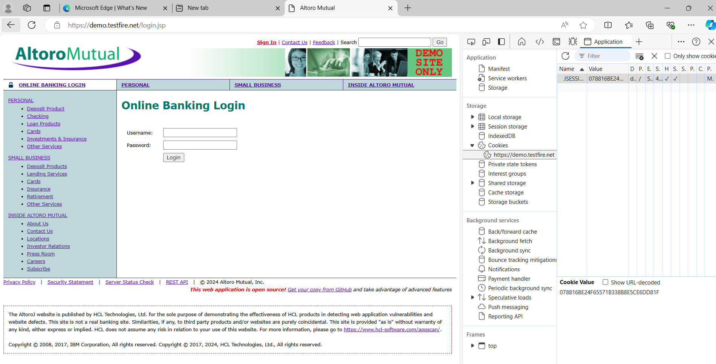Check Show URL-decoded

tap(606, 282)
